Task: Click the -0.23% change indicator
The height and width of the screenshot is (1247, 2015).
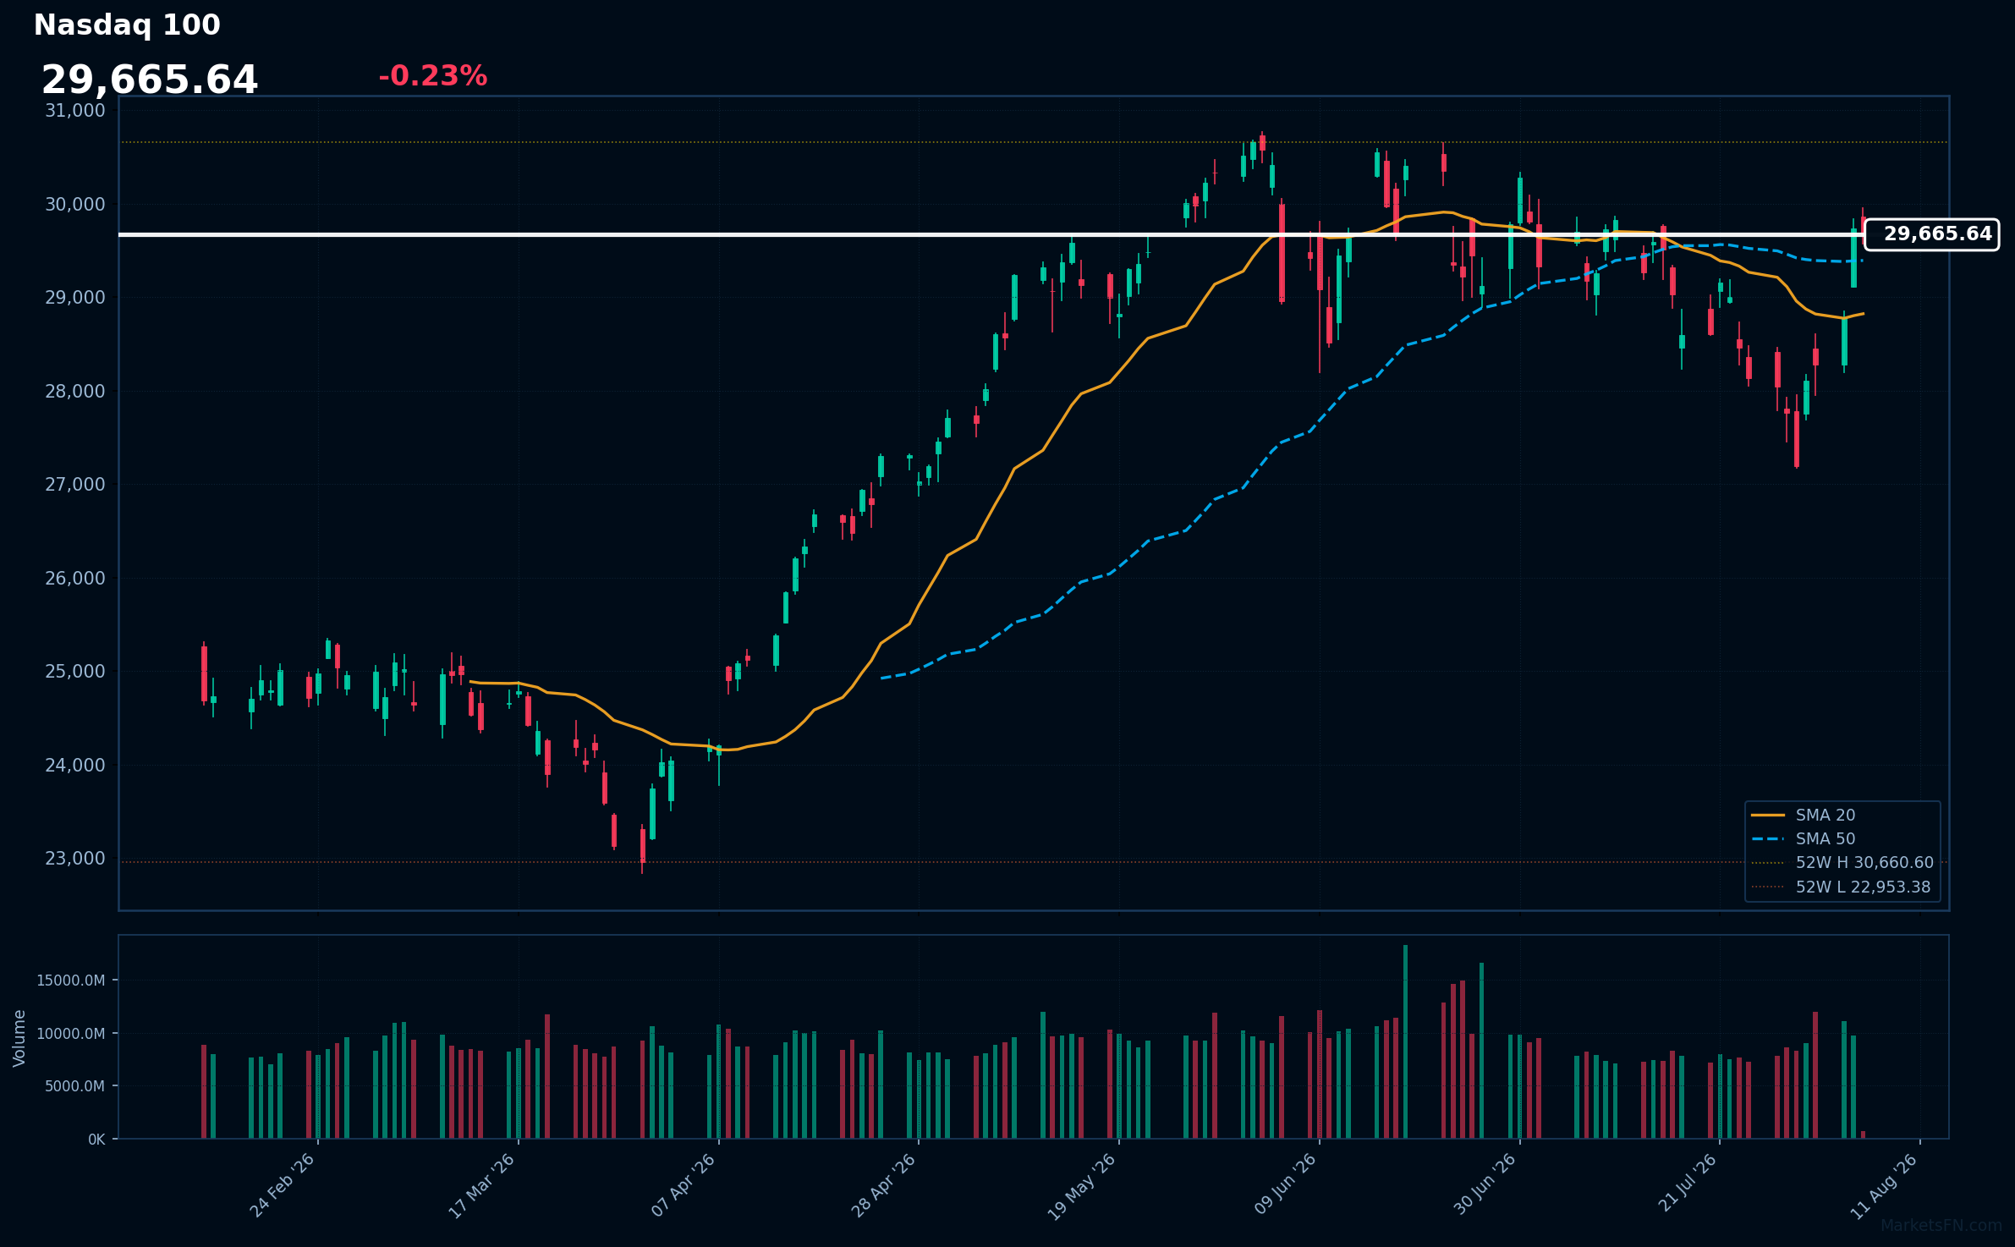Action: [433, 76]
